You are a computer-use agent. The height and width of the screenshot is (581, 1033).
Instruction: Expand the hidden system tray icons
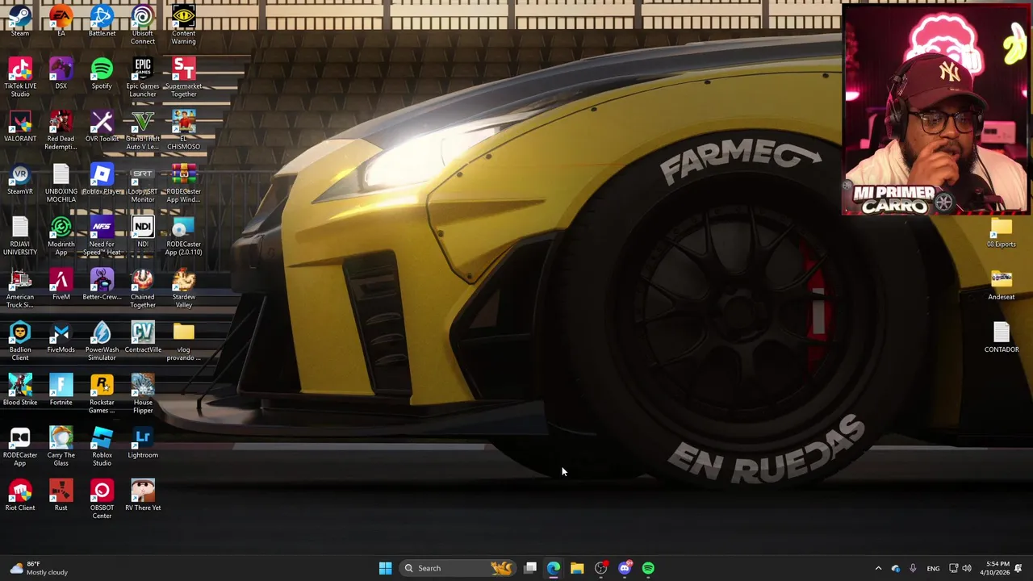878,568
